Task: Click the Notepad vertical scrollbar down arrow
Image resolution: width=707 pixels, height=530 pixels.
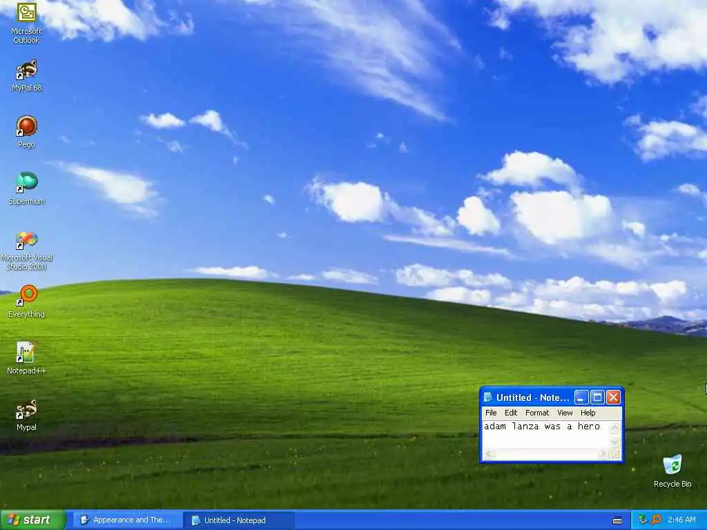Action: [615, 443]
